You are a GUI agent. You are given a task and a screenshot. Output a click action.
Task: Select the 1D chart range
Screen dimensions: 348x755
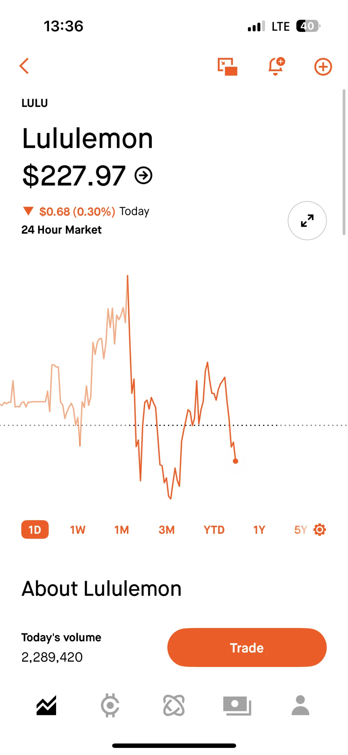35,530
